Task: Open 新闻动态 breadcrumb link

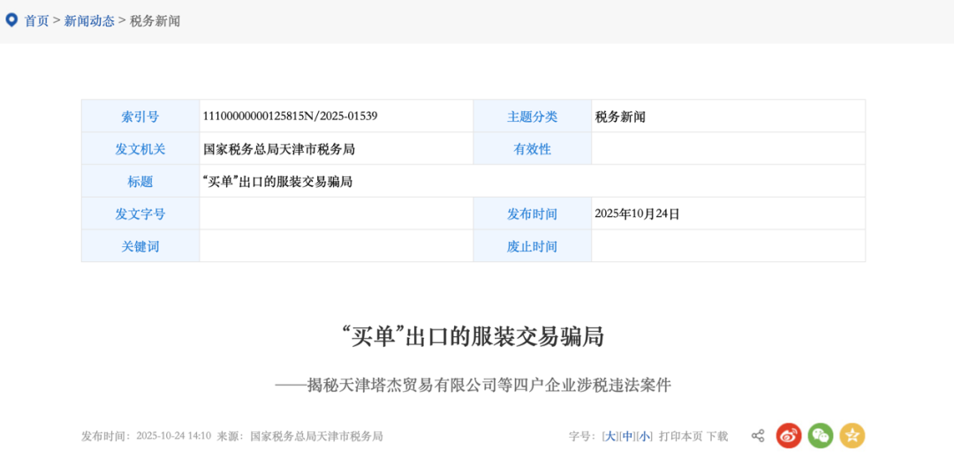Action: pos(89,20)
